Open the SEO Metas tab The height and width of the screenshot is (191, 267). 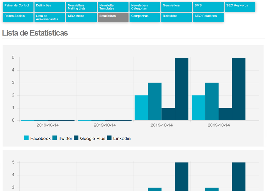click(x=82, y=17)
